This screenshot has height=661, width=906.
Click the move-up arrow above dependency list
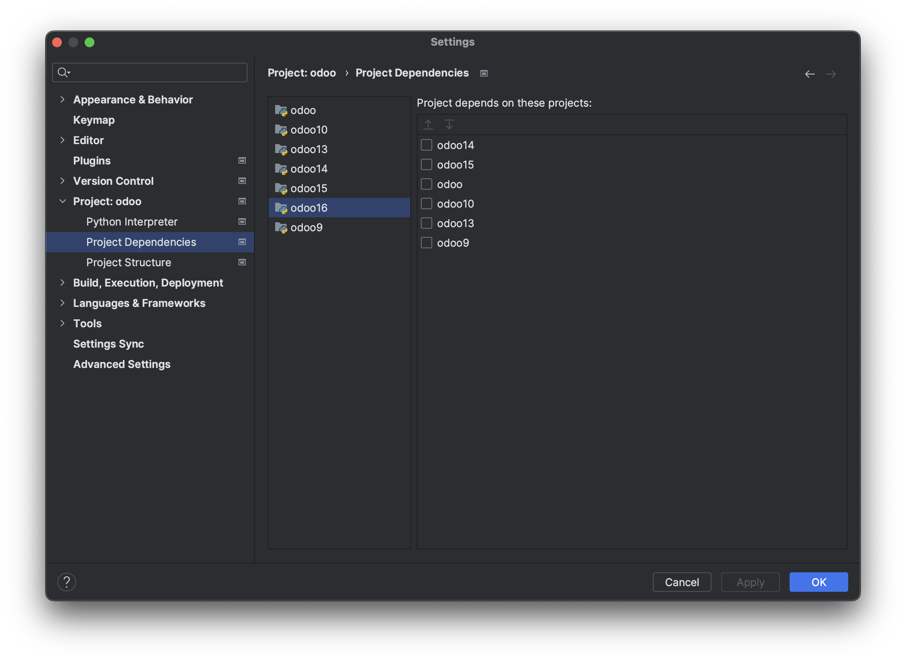428,125
